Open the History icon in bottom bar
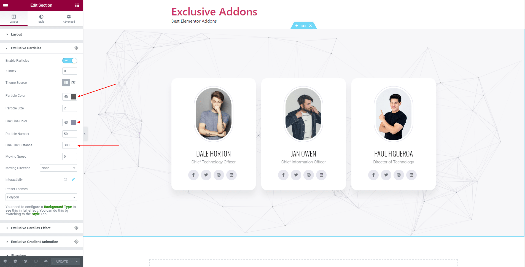This screenshot has width=525, height=267. (25, 261)
